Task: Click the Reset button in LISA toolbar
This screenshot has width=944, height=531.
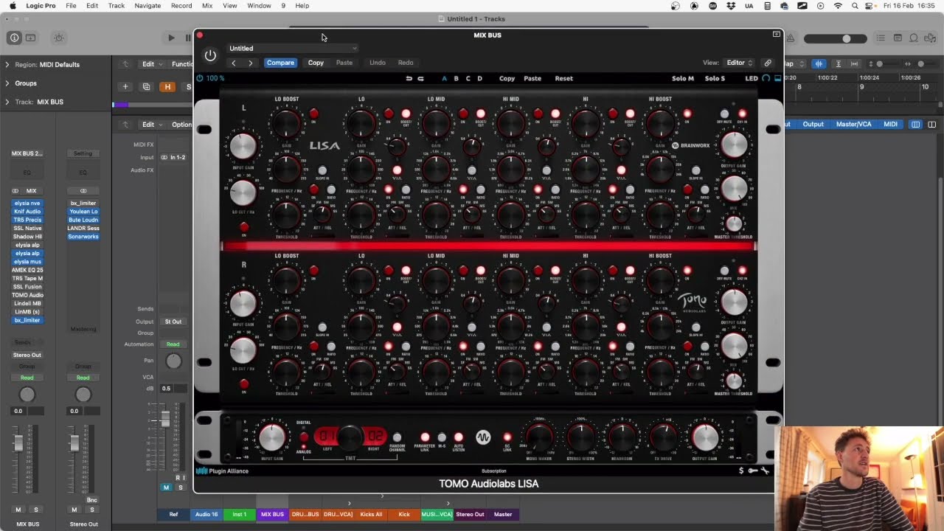Action: (x=563, y=78)
